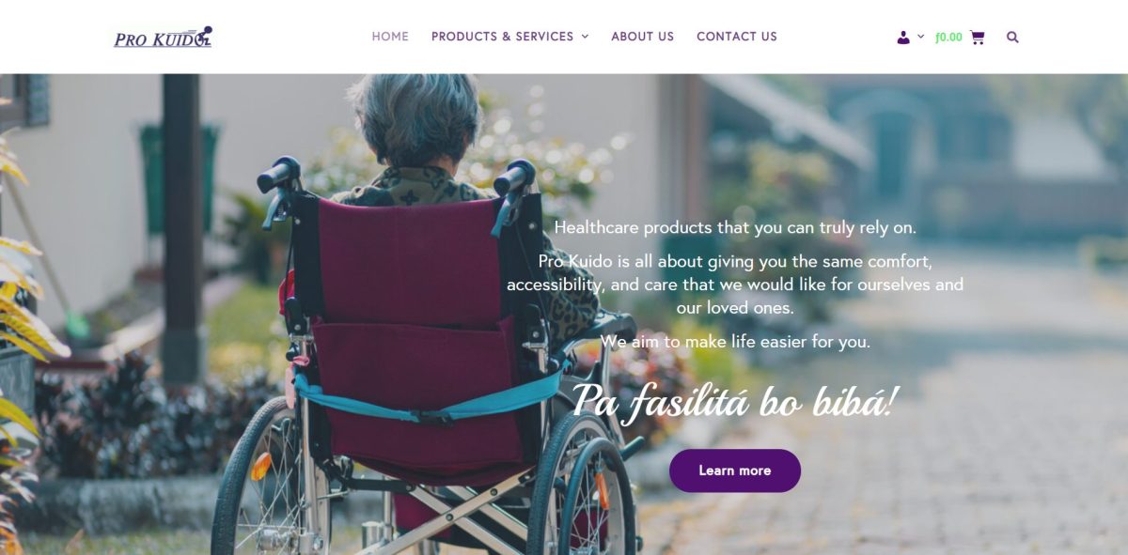This screenshot has height=555, width=1128.
Task: Click the ƒ0.00 cart total
Action: pyautogui.click(x=949, y=38)
